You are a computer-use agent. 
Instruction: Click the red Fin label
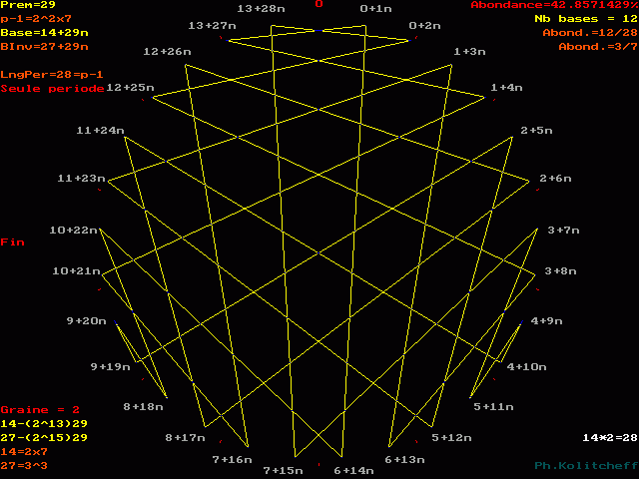[12, 242]
